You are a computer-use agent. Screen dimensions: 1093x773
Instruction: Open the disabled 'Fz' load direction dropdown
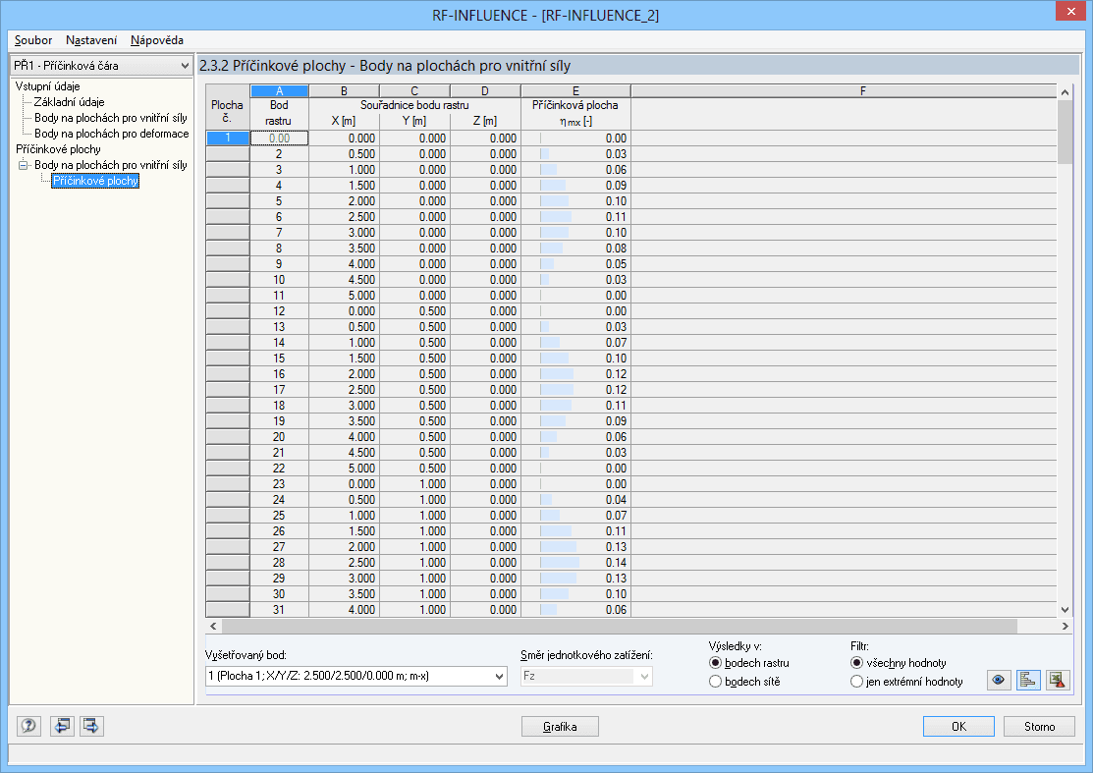coord(586,676)
